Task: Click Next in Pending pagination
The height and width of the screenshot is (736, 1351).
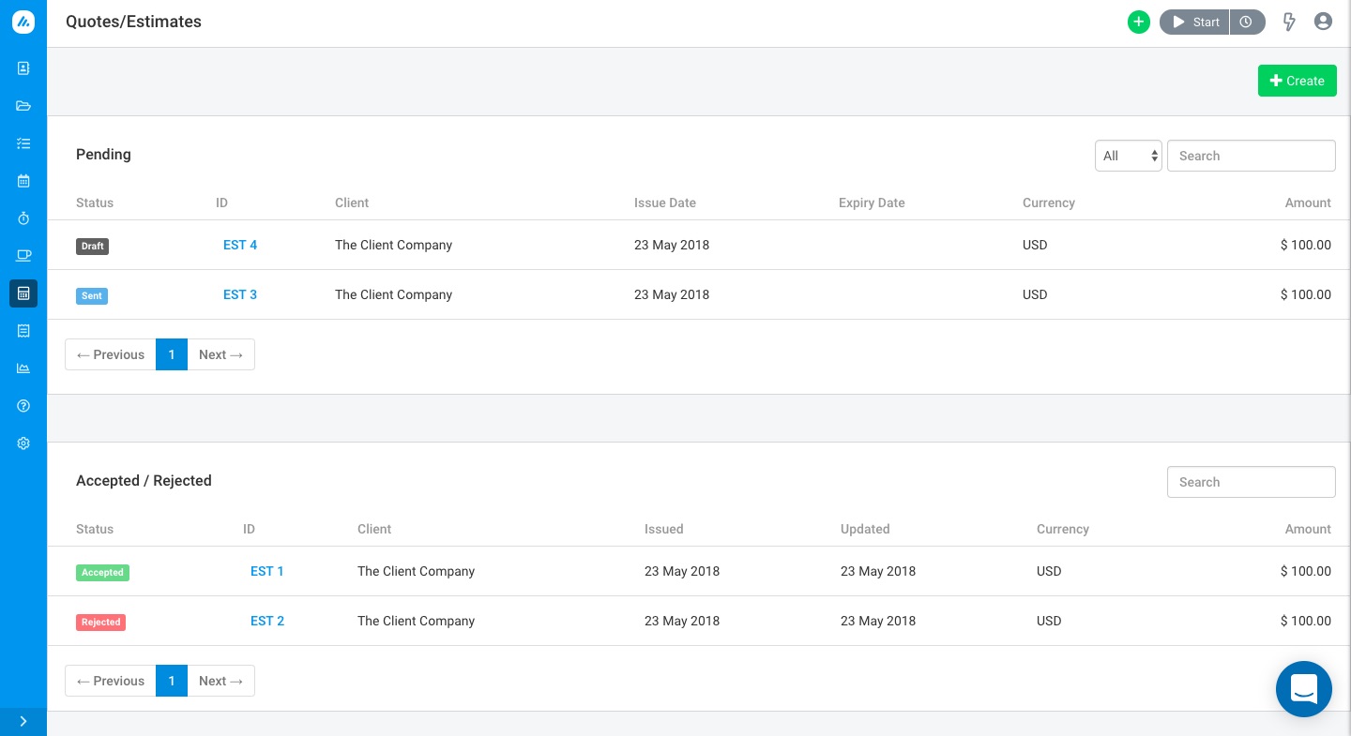Action: click(x=221, y=354)
